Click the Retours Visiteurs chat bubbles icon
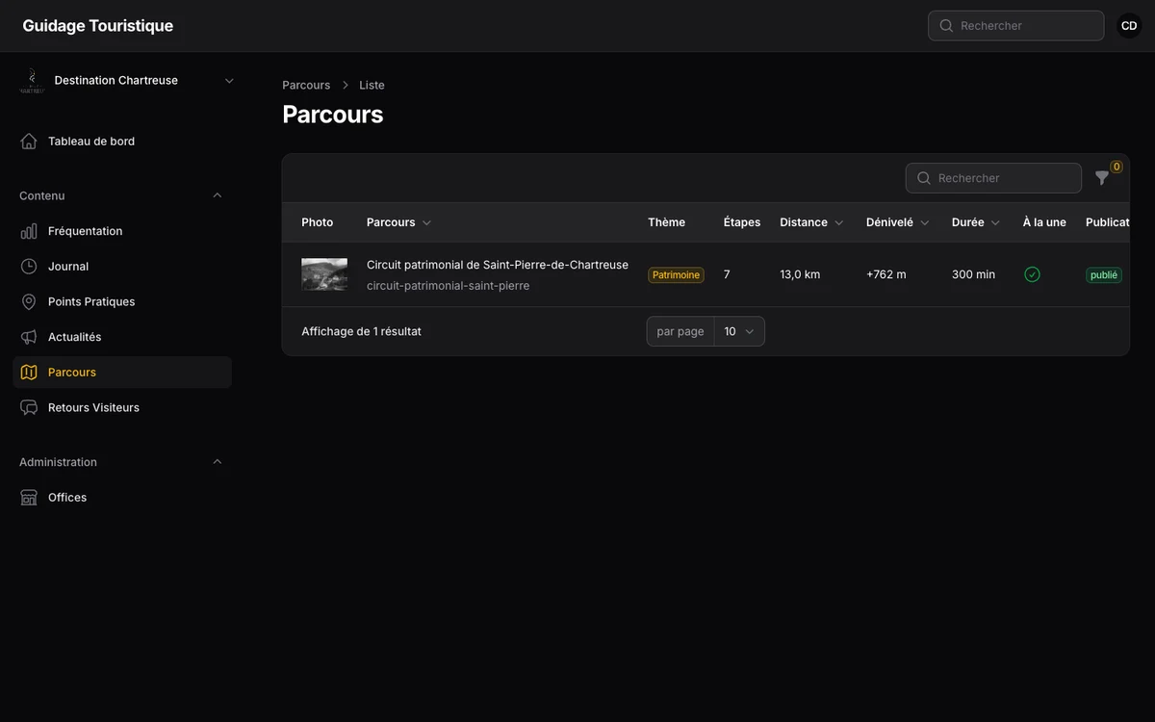The width and height of the screenshot is (1155, 722). [x=29, y=407]
